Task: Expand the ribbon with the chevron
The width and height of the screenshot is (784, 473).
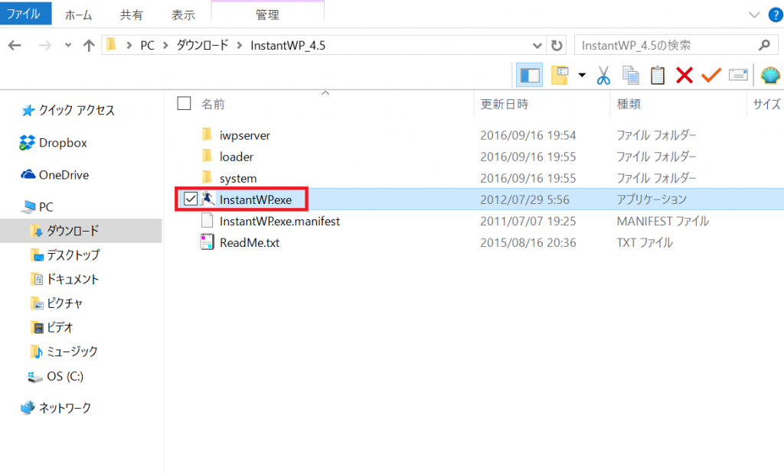Action: coord(754,15)
